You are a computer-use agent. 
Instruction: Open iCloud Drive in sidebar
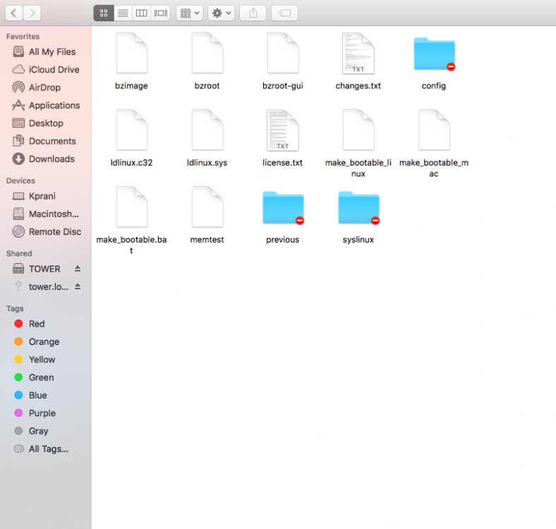[x=45, y=70]
